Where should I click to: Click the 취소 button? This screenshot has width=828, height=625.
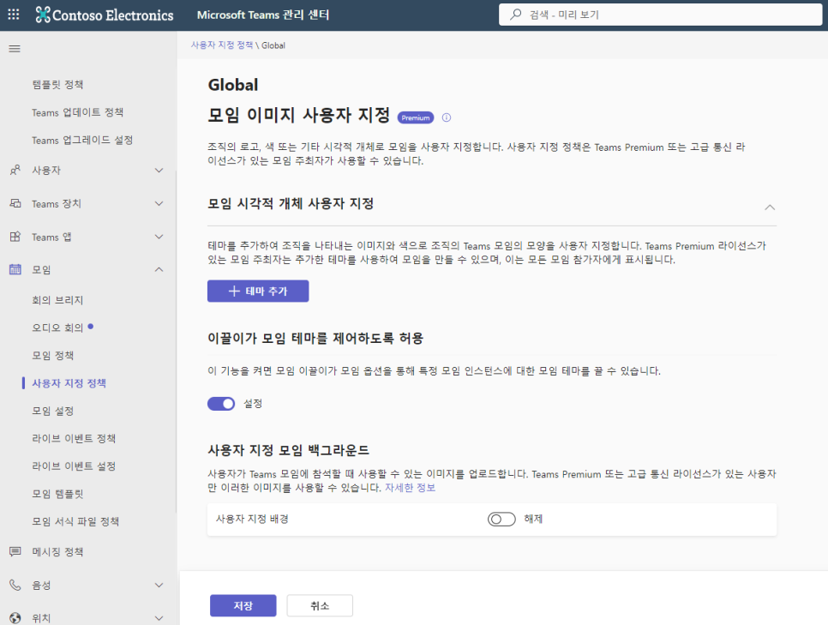pos(320,605)
